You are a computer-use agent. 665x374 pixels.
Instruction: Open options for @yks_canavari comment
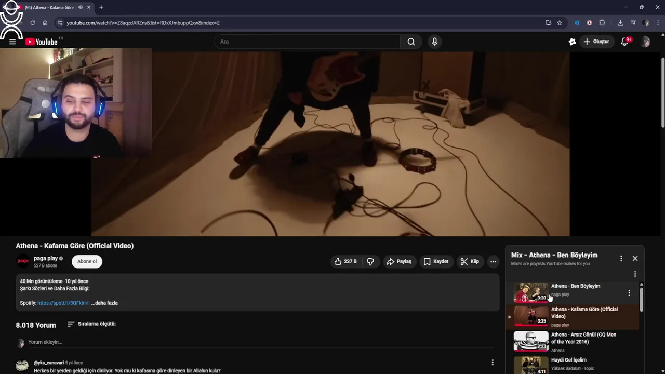493,363
